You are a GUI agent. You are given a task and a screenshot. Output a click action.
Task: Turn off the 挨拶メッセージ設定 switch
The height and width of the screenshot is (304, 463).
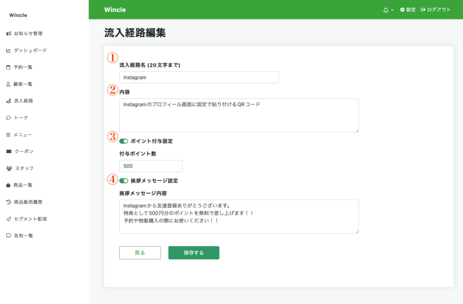[123, 181]
